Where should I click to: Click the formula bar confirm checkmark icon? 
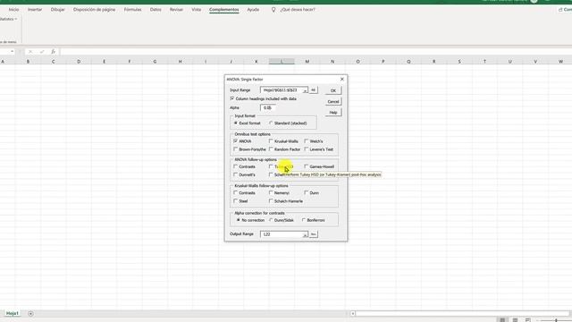(x=42, y=52)
